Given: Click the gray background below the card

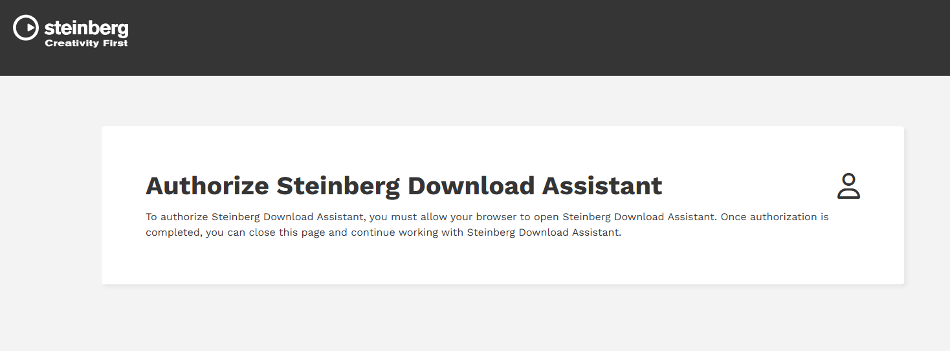Looking at the screenshot, I should click(502, 319).
